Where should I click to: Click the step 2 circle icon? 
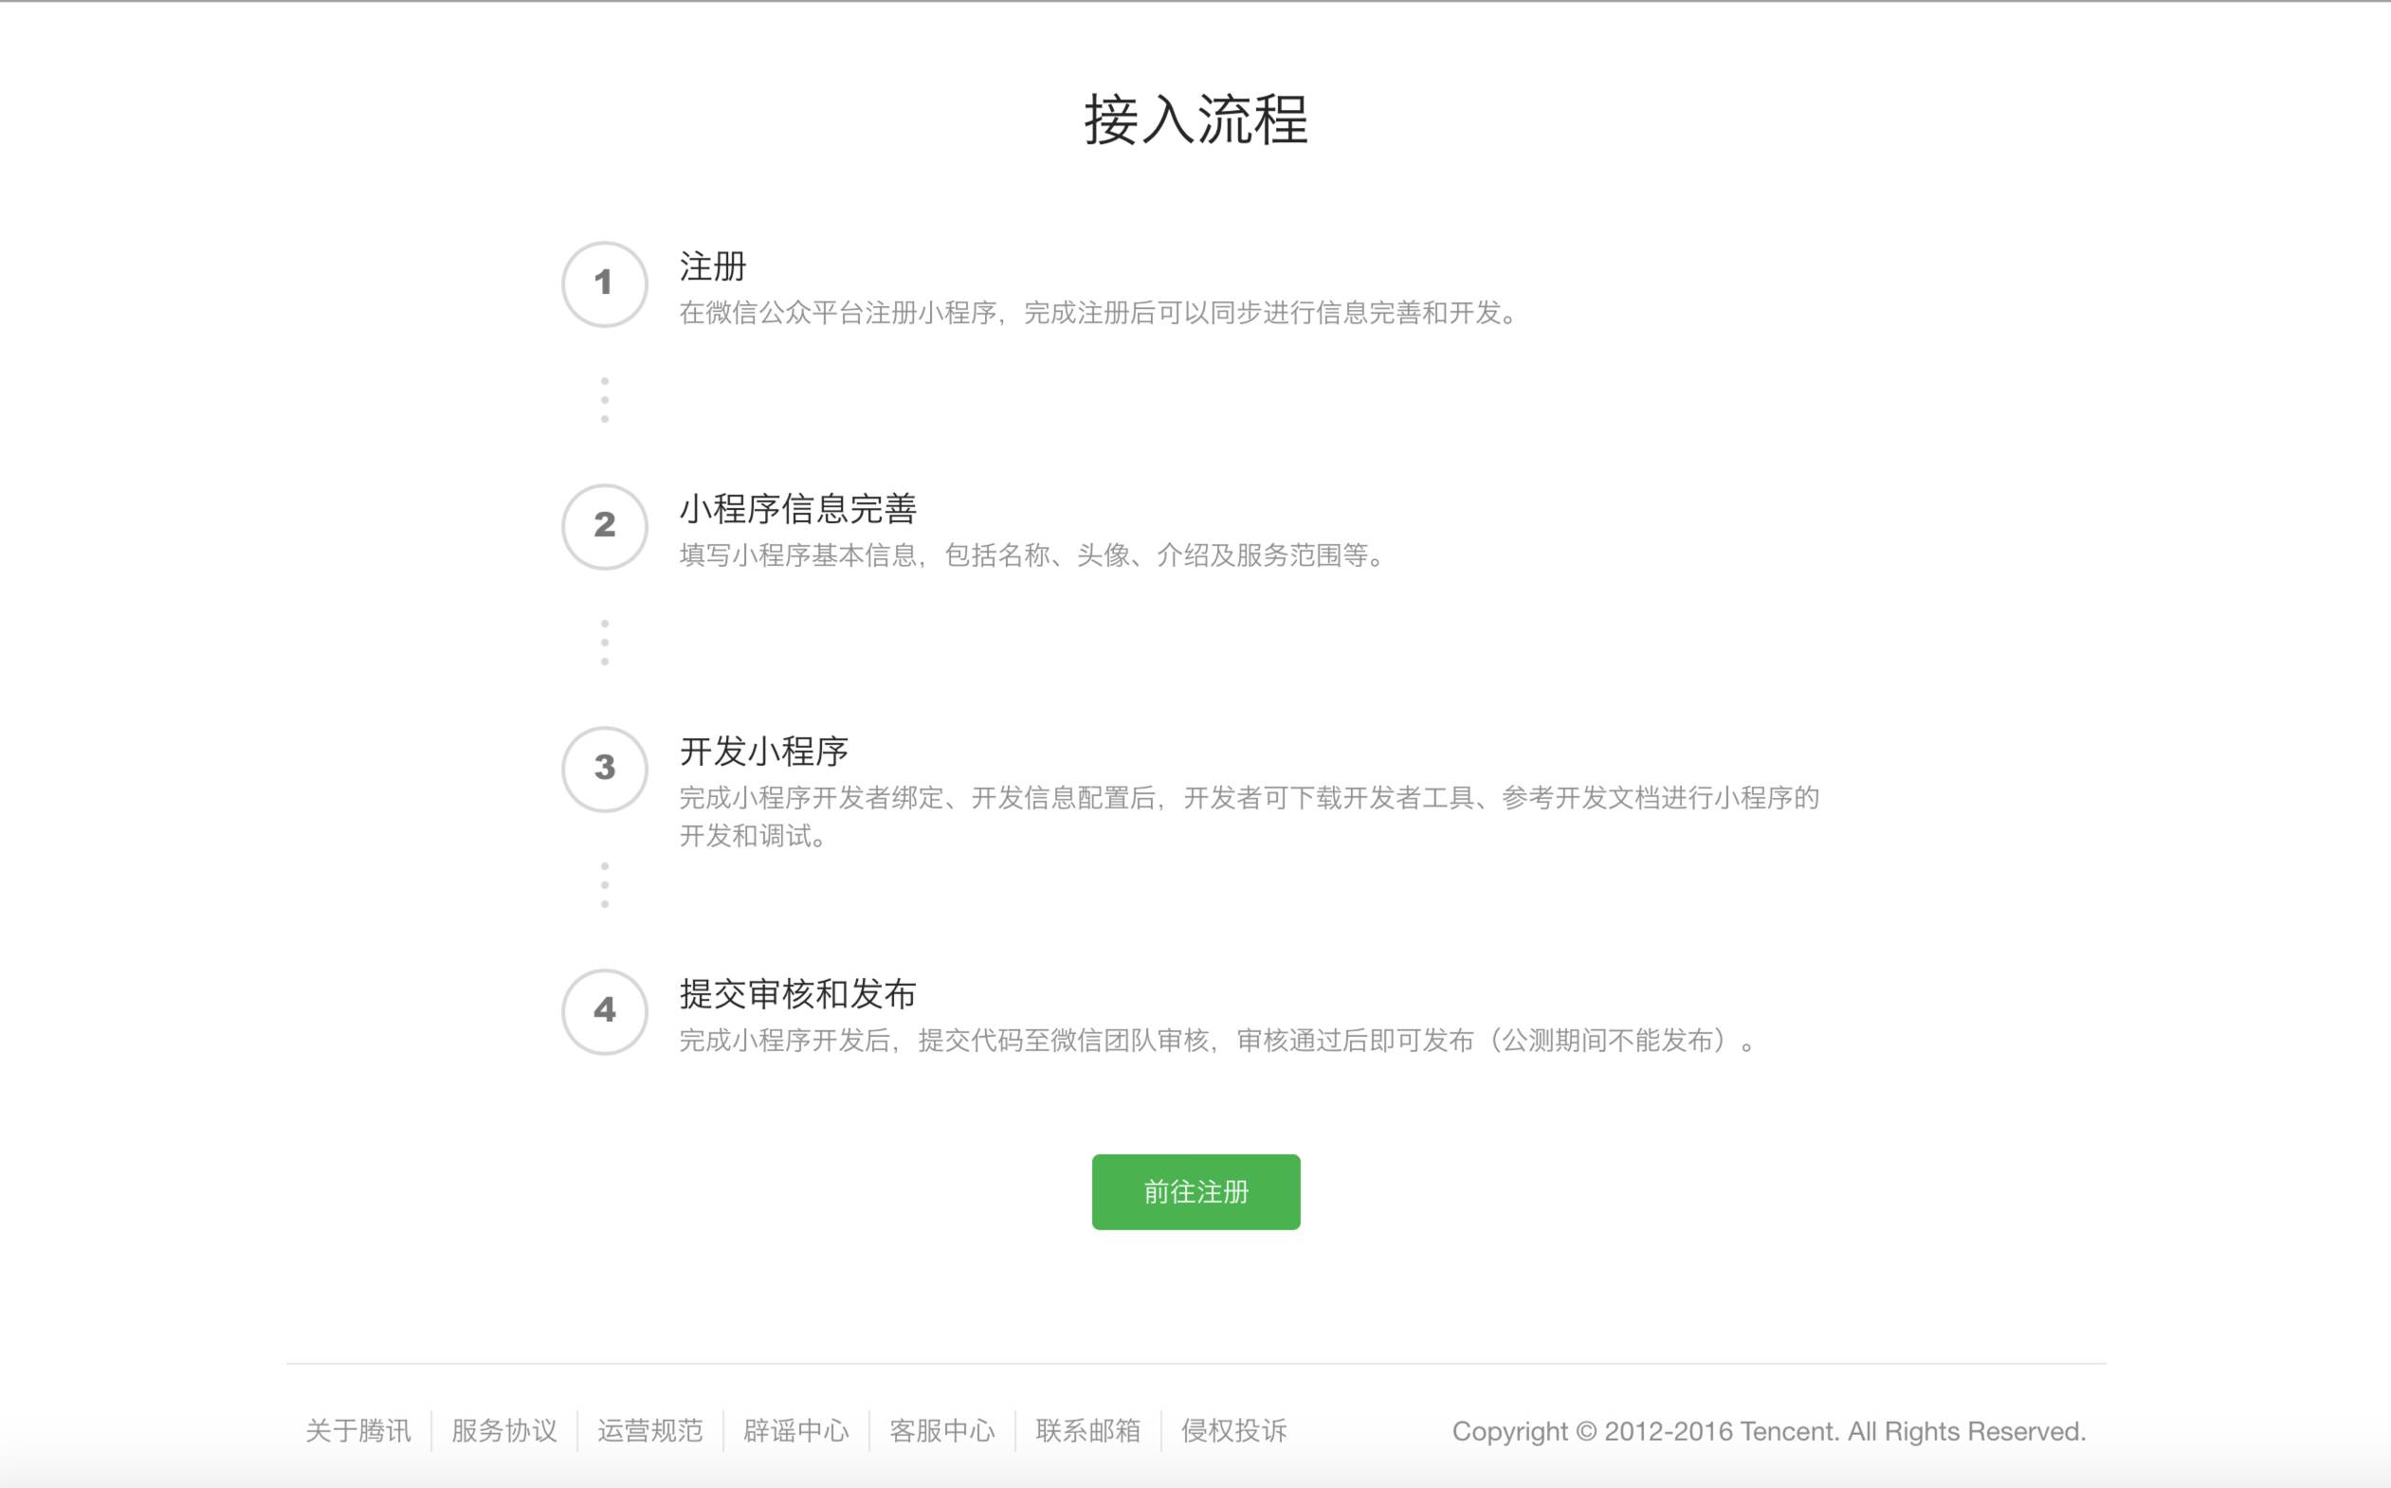coord(605,527)
